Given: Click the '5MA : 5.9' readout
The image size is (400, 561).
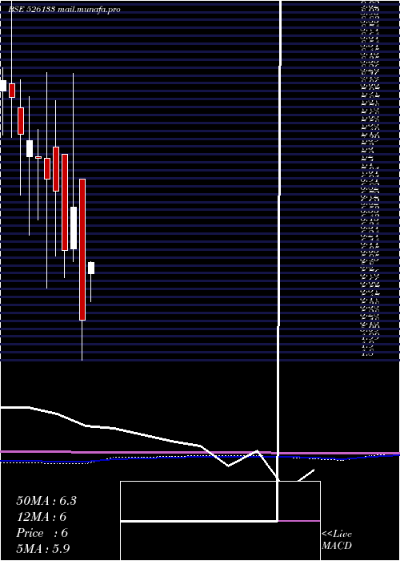Looking at the screenshot, I should point(43,548).
